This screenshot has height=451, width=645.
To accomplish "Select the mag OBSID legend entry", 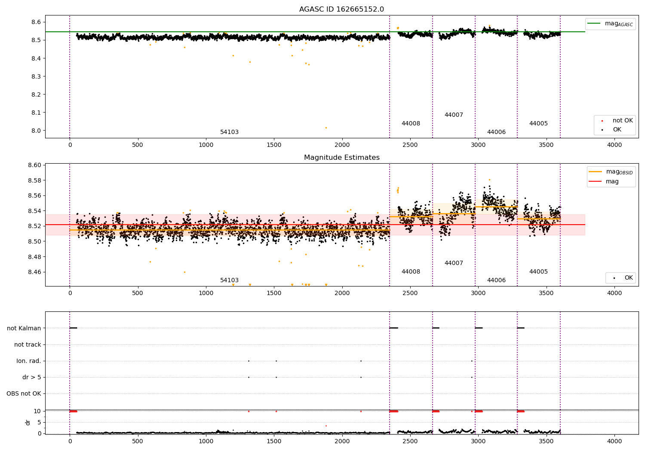I will coord(611,172).
